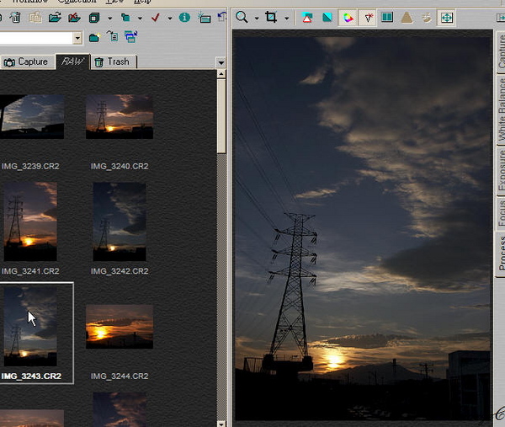
Task: Open dropdown arrow next to red checkmark
Action: tap(170, 18)
